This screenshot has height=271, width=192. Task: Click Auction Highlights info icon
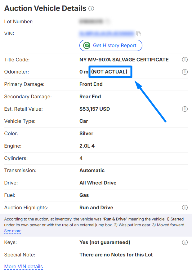(x=185, y=207)
